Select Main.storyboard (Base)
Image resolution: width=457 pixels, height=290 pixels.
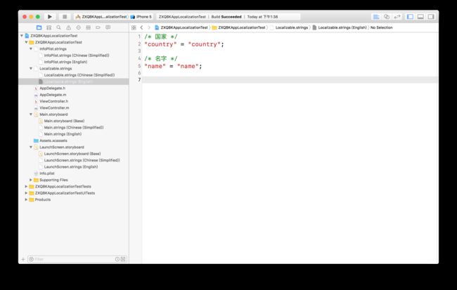64,121
